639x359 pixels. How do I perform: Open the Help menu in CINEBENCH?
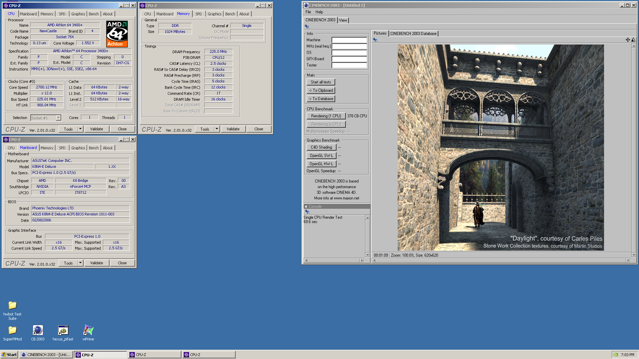tap(319, 12)
